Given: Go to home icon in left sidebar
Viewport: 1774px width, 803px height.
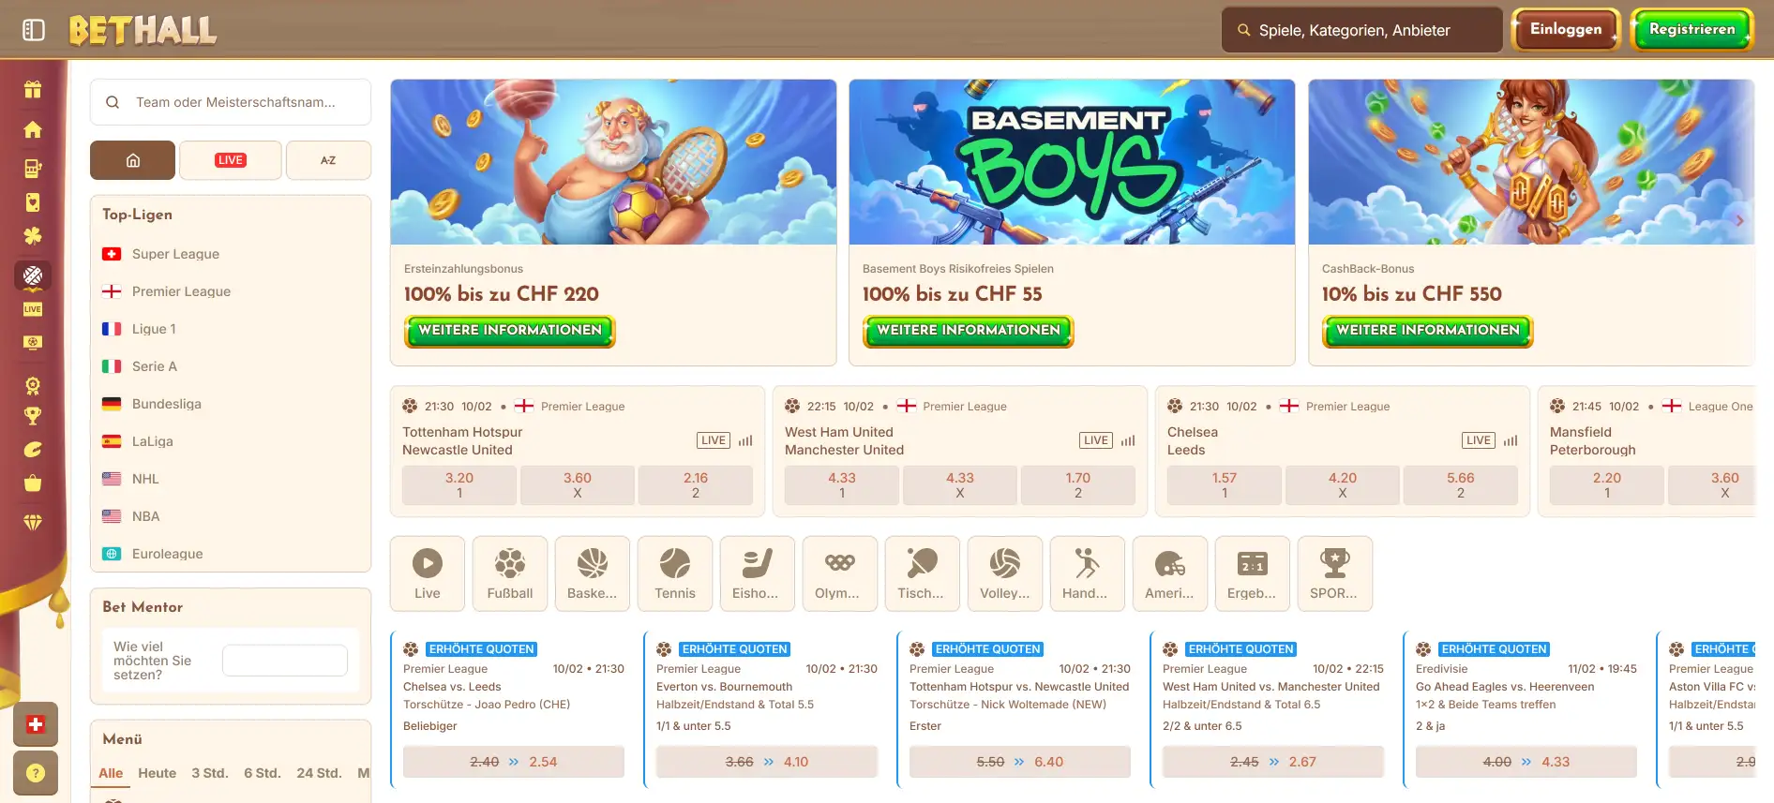Looking at the screenshot, I should (33, 129).
